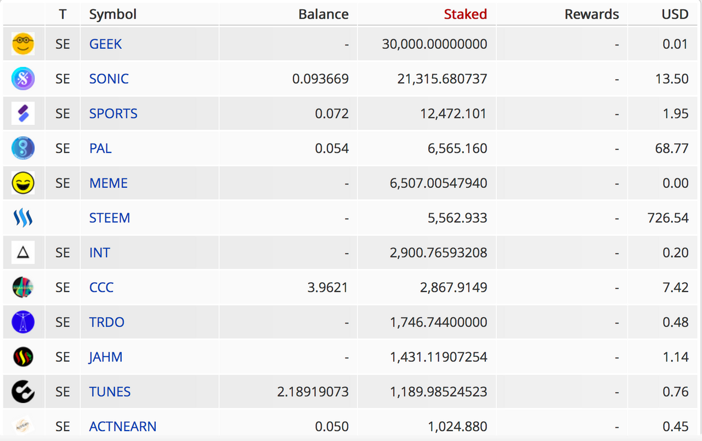Select CCC staked amount 2,867.9149
The image size is (702, 441).
click(x=454, y=287)
